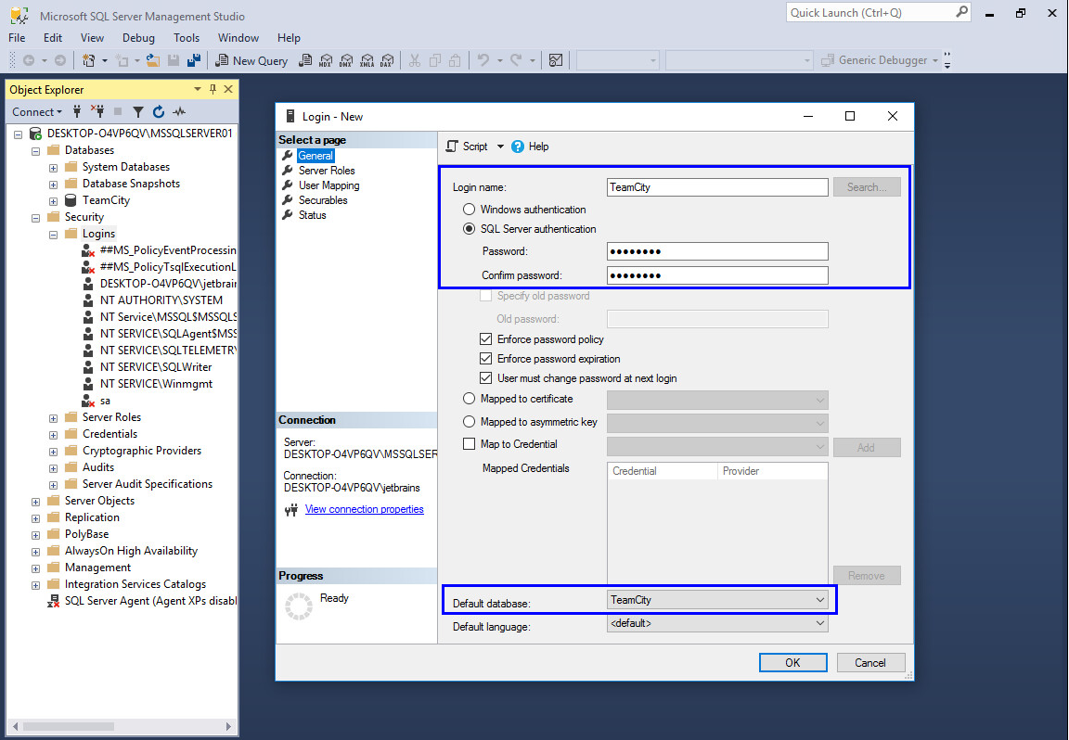Click the Save All toolbar icon
This screenshot has height=740, width=1069.
pyautogui.click(x=194, y=60)
